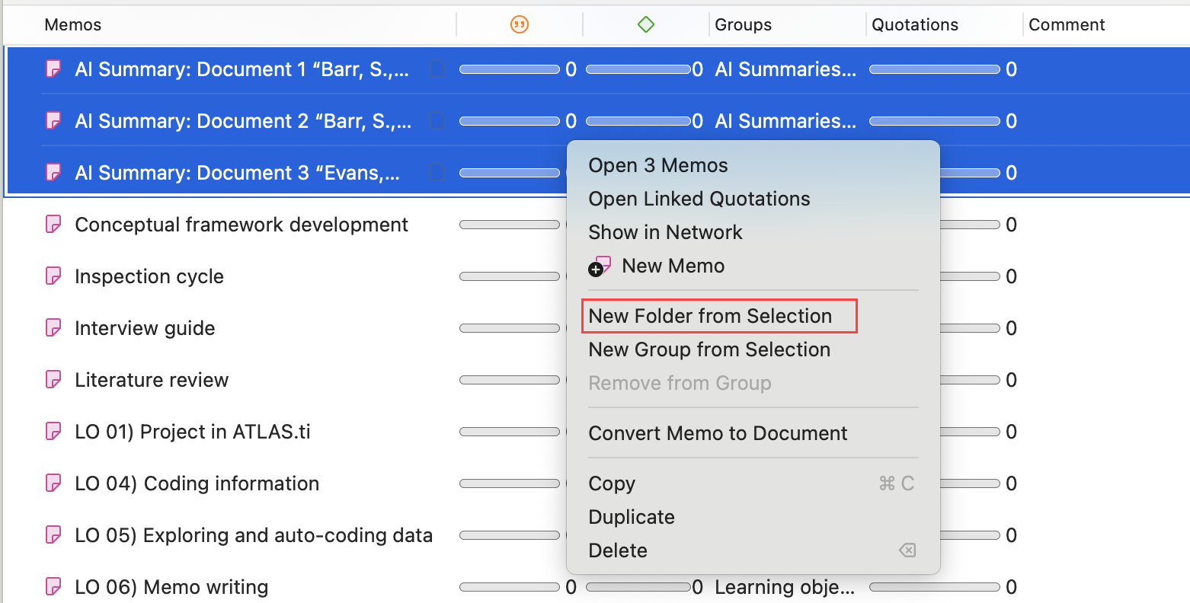
Task: Click the green diamond codes column icon
Action: click(x=645, y=25)
